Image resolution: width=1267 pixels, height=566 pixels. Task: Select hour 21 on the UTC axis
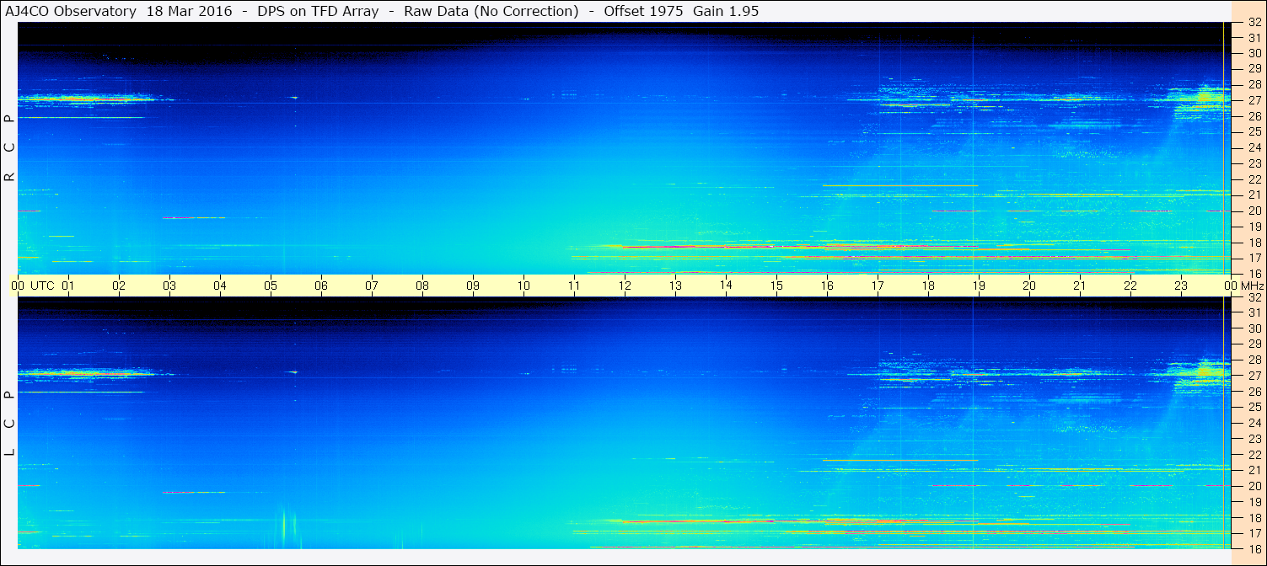coord(1080,286)
